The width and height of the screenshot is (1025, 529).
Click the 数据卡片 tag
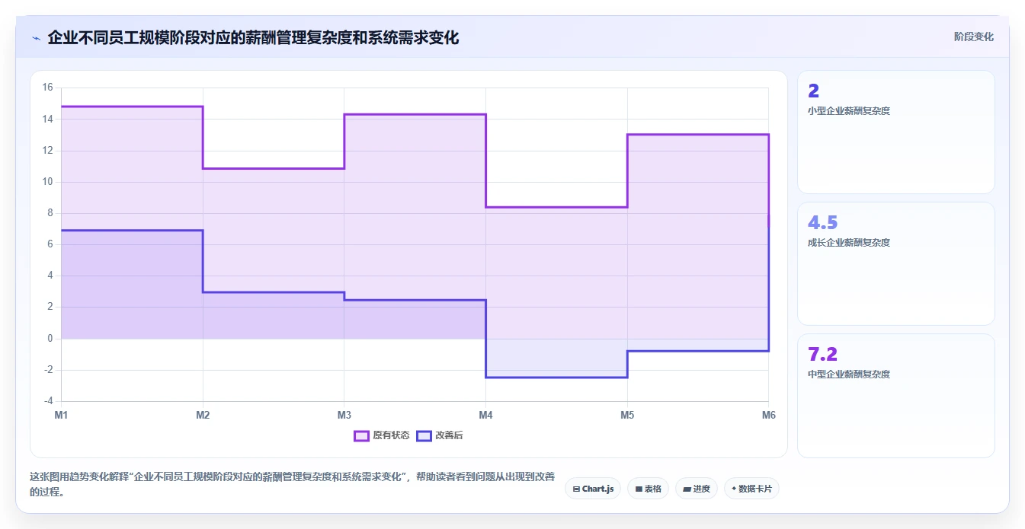pyautogui.click(x=751, y=489)
